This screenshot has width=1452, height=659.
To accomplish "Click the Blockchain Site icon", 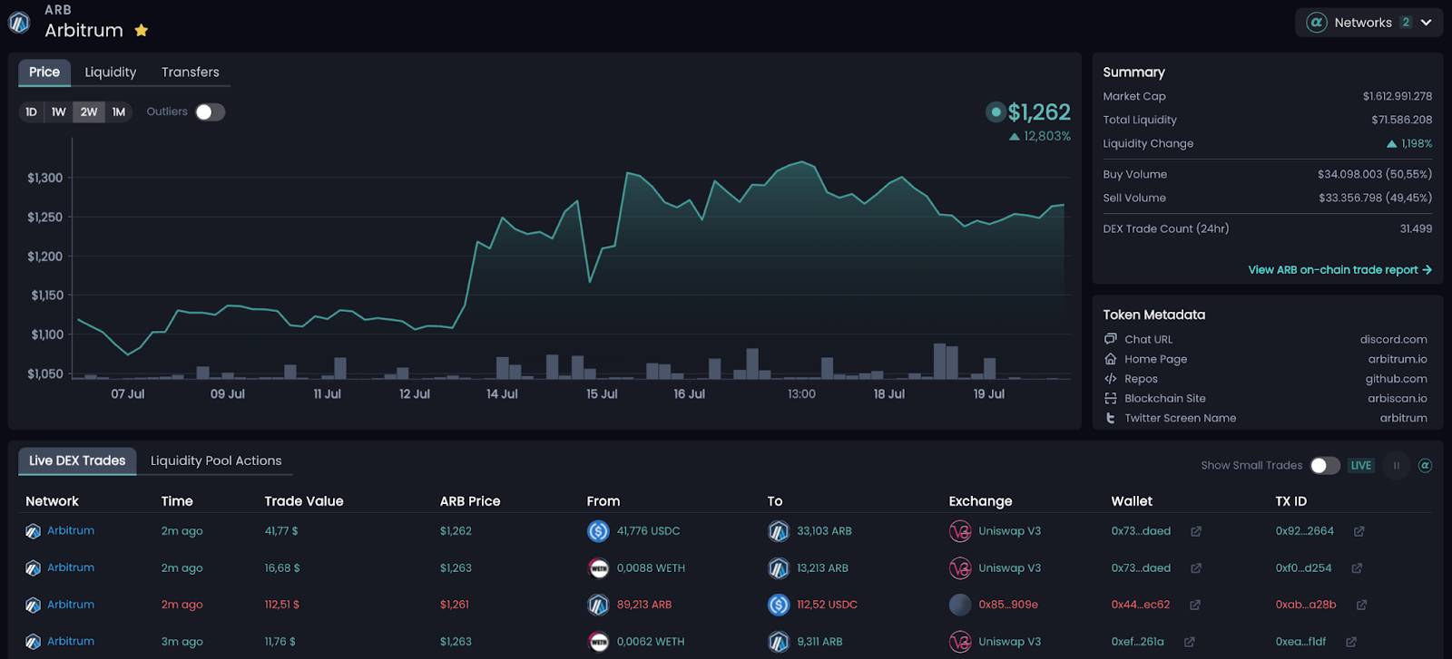I will point(1110,398).
